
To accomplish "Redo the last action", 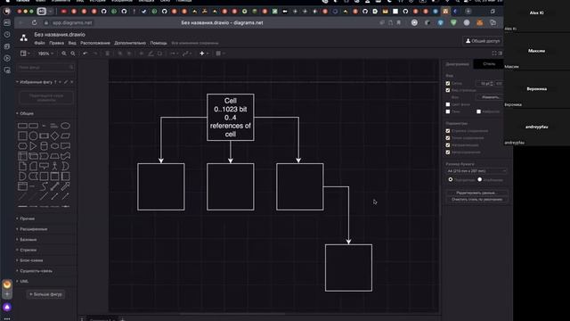I will (95, 53).
